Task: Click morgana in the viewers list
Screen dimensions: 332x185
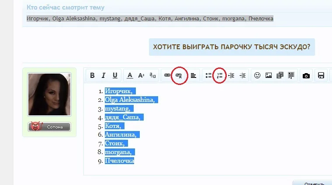Action: point(234,19)
